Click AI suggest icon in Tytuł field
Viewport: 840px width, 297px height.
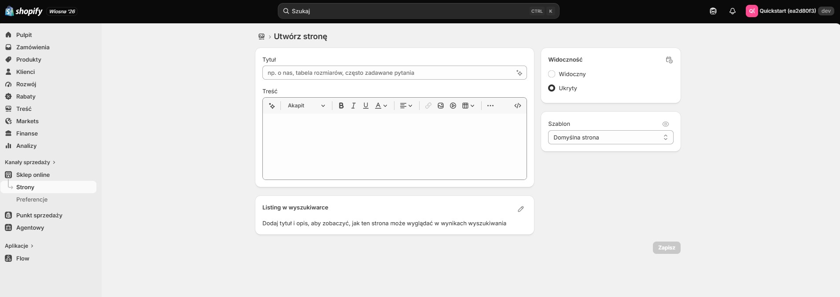(x=519, y=73)
